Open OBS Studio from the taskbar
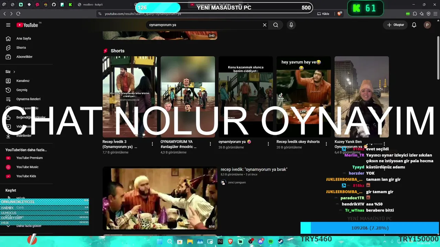The width and height of the screenshot is (440, 247). pyautogui.click(x=251, y=242)
